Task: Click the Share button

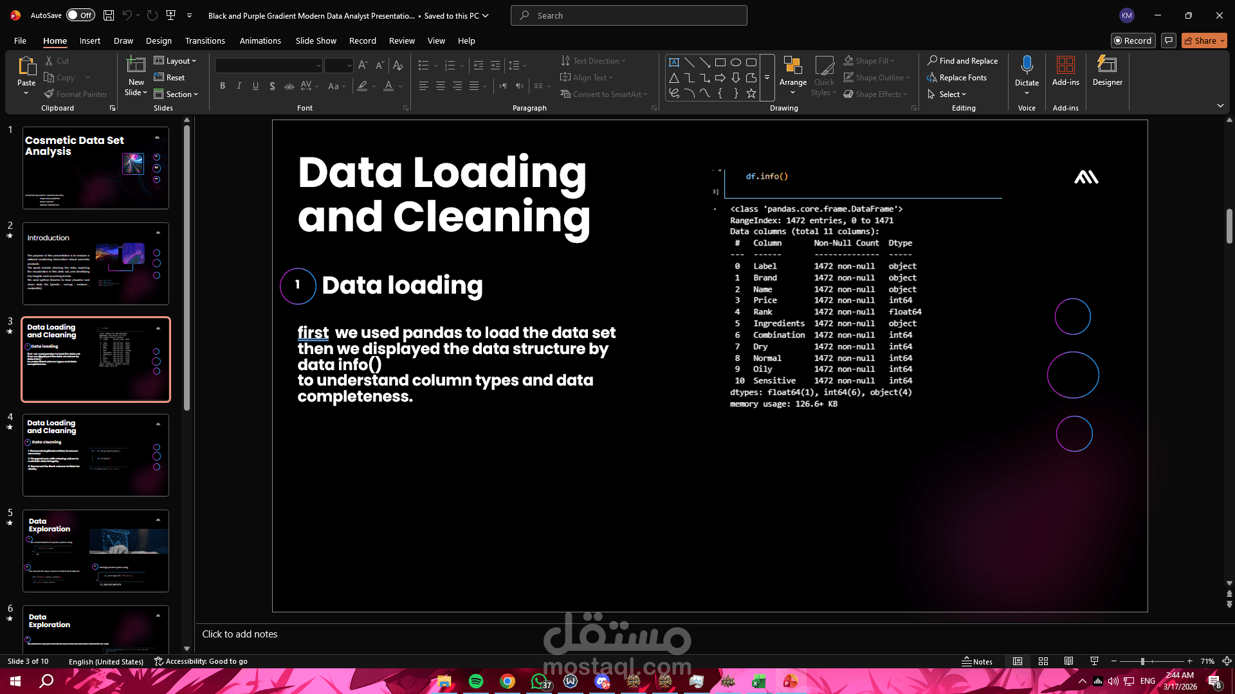Action: tap(1204, 40)
